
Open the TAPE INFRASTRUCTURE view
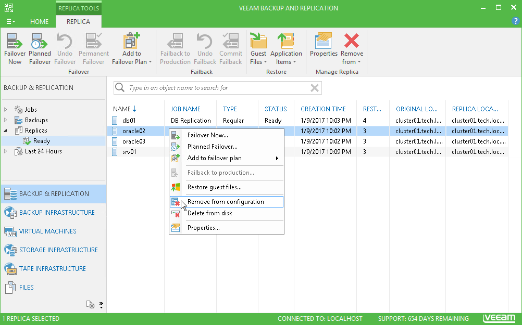click(54, 268)
